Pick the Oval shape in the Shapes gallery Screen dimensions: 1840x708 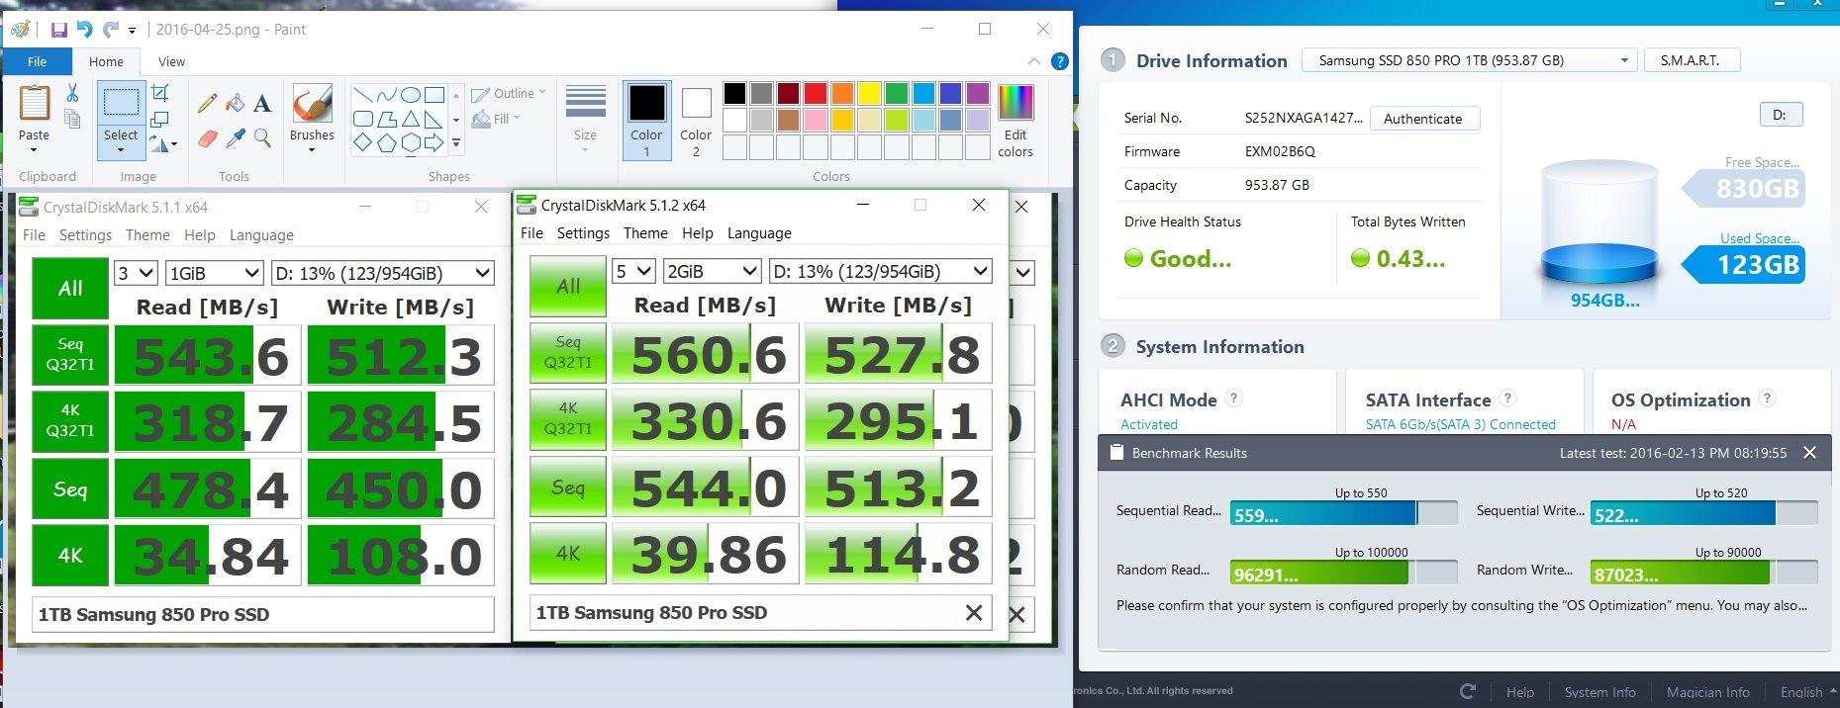click(410, 96)
